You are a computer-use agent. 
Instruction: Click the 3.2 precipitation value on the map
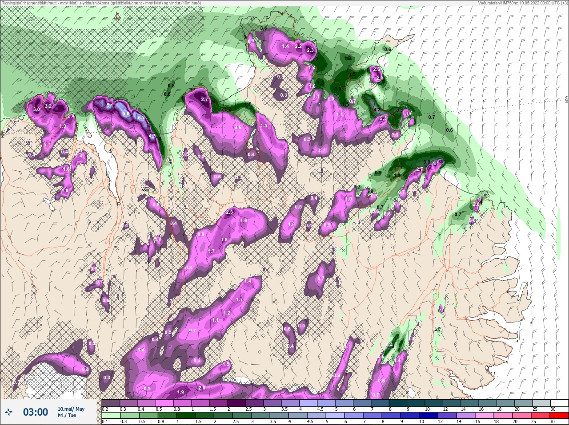click(48, 106)
